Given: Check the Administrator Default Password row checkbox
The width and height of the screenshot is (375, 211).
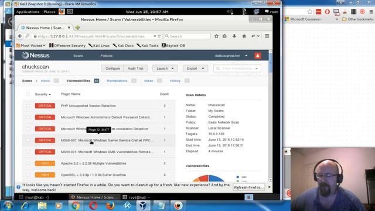Looking at the screenshot, I should 28,117.
